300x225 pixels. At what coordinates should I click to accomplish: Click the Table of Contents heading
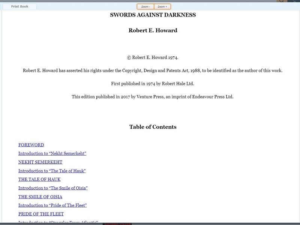click(x=153, y=127)
